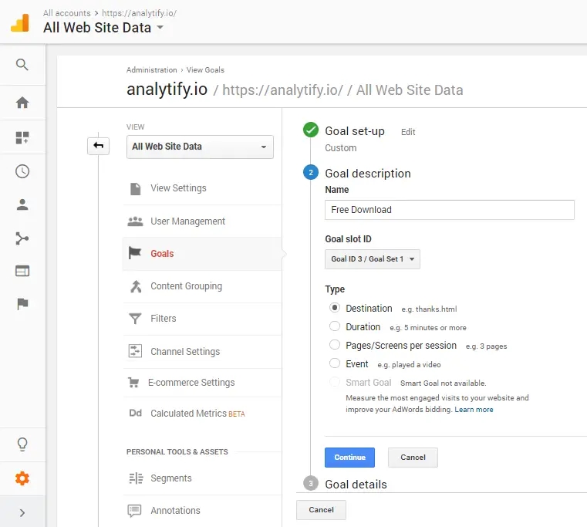
Task: Open Real-time clock icon in sidebar
Action: point(22,171)
